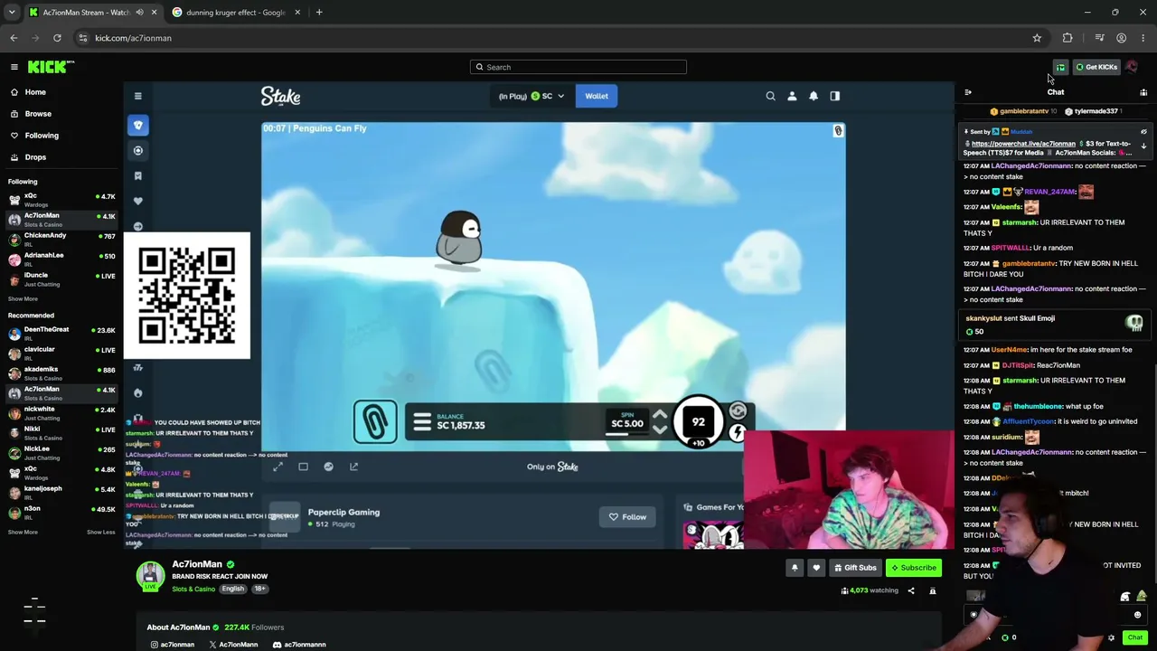
Task: Open Stake game live stats icon
Action: point(329,467)
